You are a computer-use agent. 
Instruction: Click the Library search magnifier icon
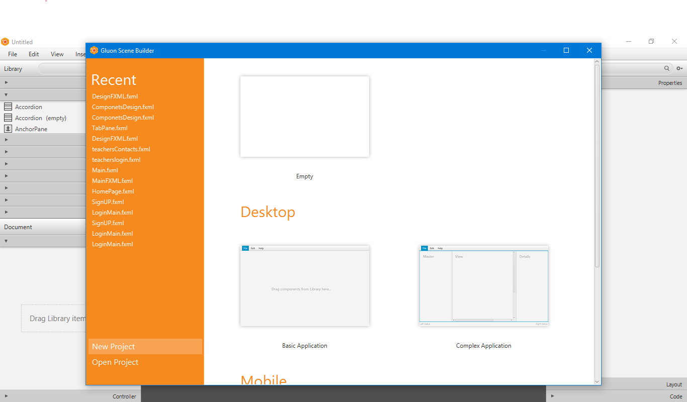pyautogui.click(x=667, y=68)
